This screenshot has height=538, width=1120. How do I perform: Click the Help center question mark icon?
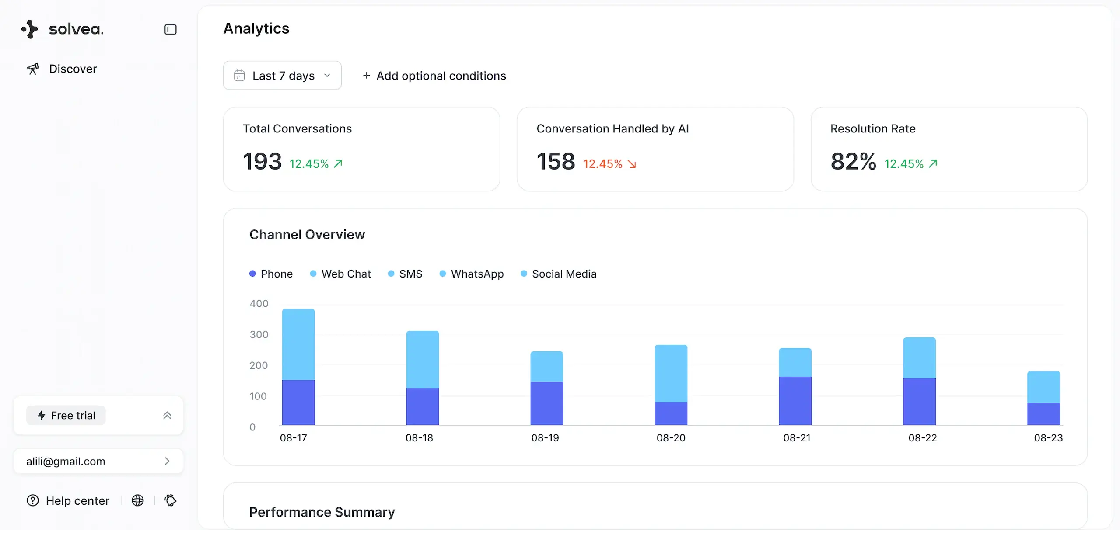point(33,500)
